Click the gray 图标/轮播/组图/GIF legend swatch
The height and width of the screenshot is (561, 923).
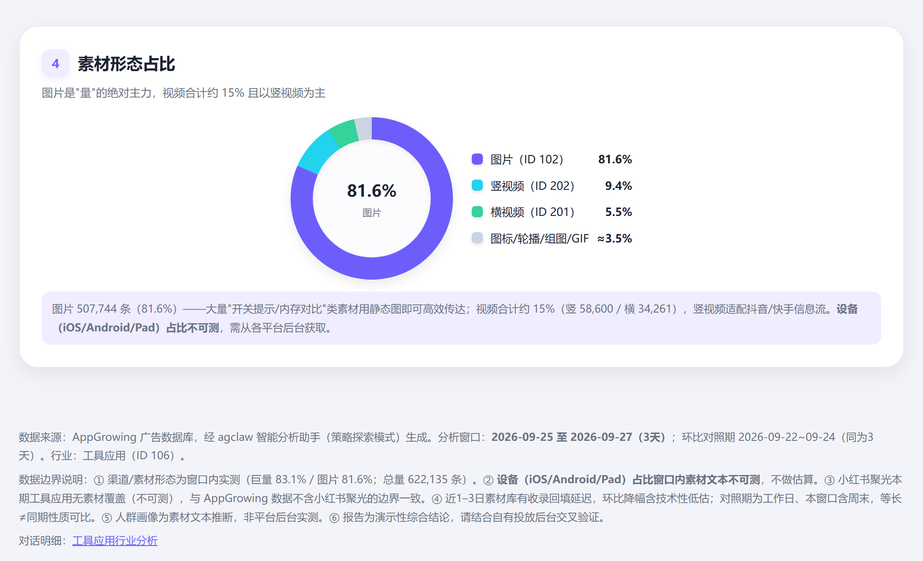pos(477,238)
